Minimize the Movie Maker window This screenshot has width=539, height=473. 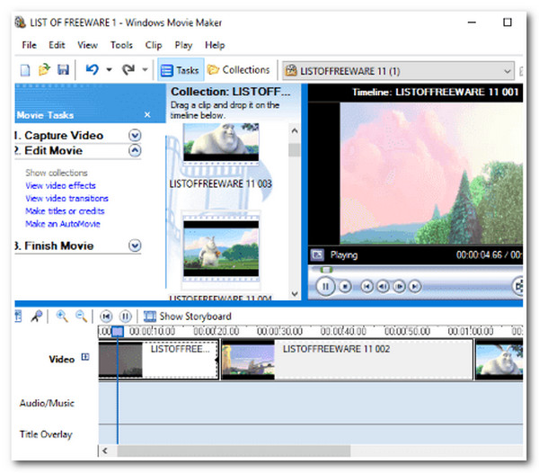[x=472, y=22]
